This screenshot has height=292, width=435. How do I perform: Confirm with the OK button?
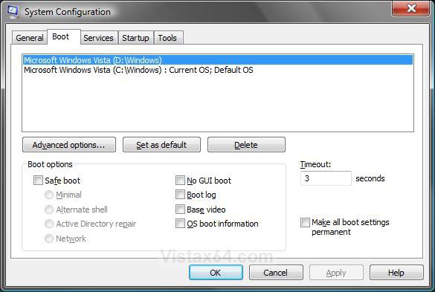pyautogui.click(x=216, y=273)
